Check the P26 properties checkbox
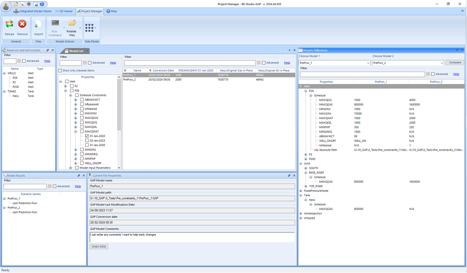 pos(72,91)
